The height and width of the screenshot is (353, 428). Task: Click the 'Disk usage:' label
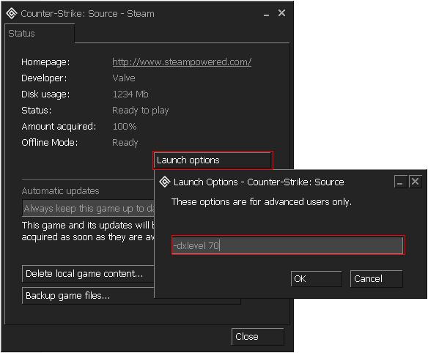[45, 94]
